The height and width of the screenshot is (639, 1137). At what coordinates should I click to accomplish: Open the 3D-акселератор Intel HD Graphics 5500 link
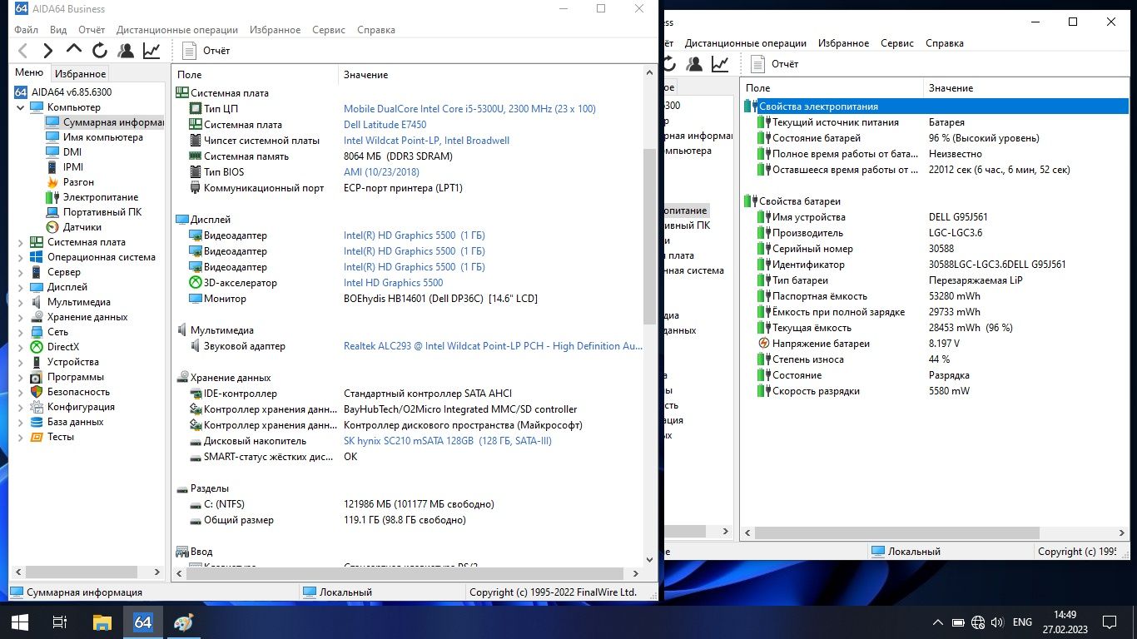tap(393, 283)
